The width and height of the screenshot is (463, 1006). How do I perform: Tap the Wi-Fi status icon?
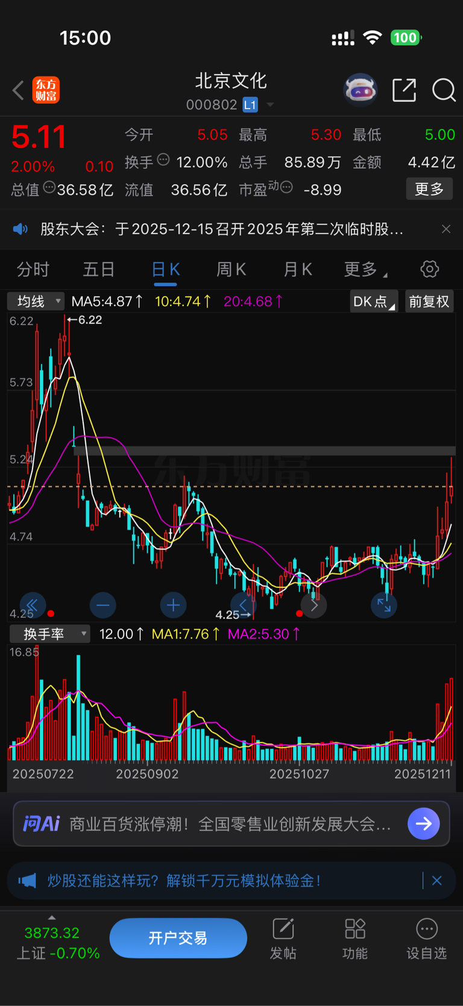click(373, 38)
